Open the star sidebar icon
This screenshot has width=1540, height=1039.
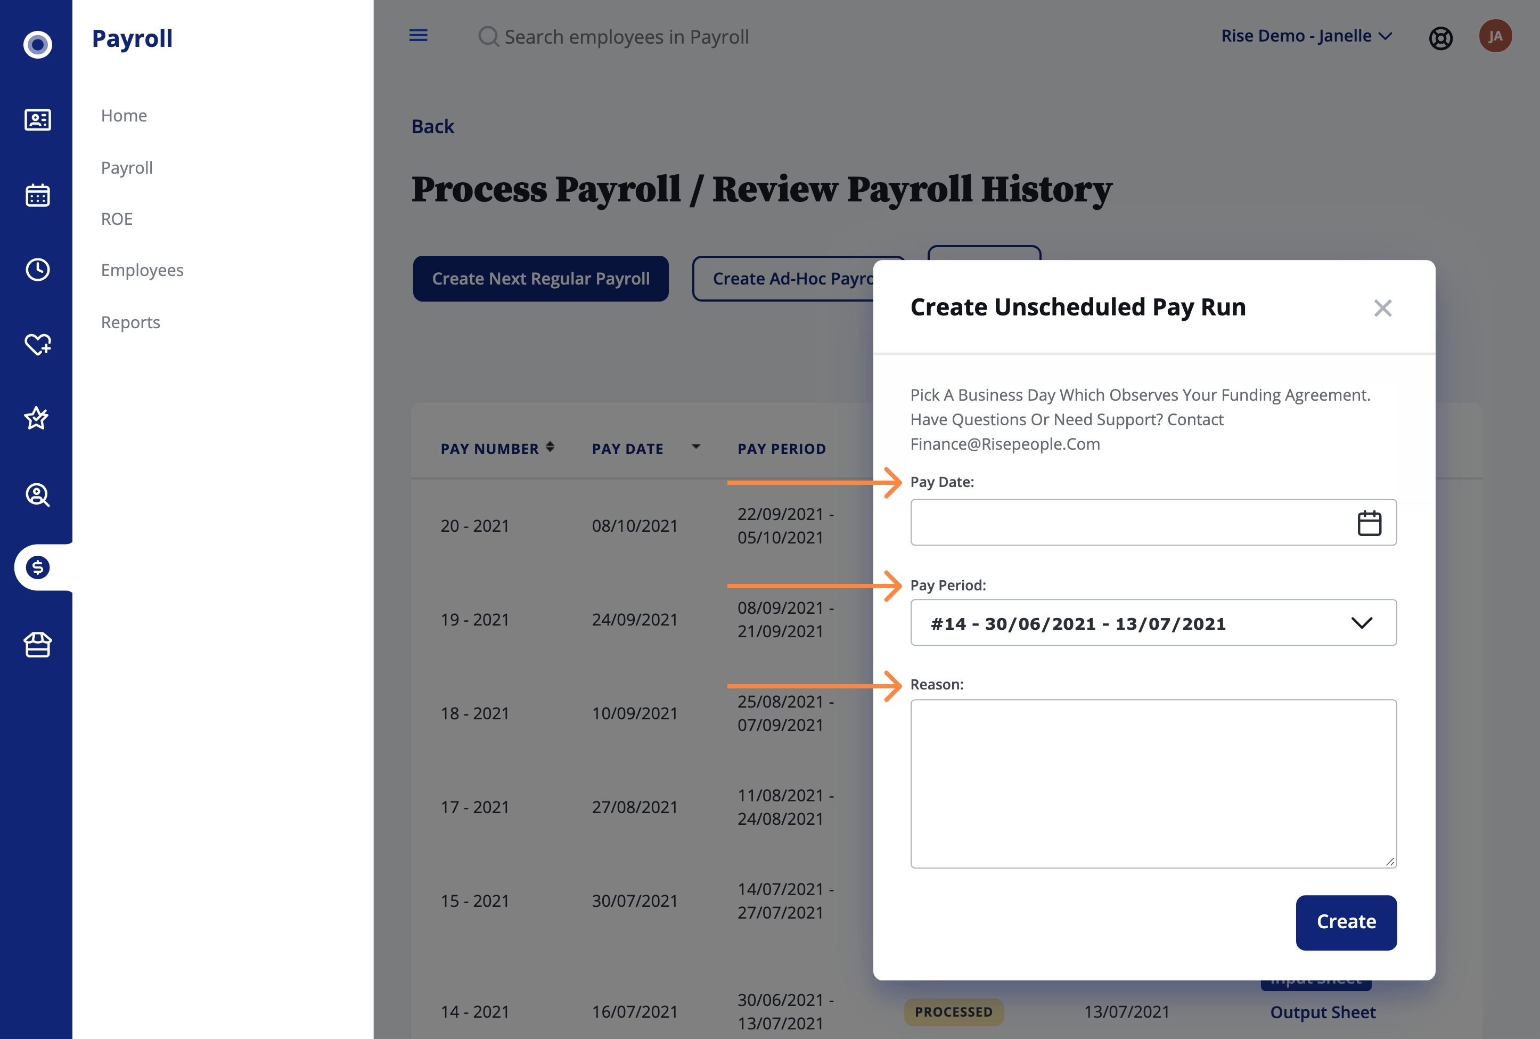pyautogui.click(x=37, y=418)
